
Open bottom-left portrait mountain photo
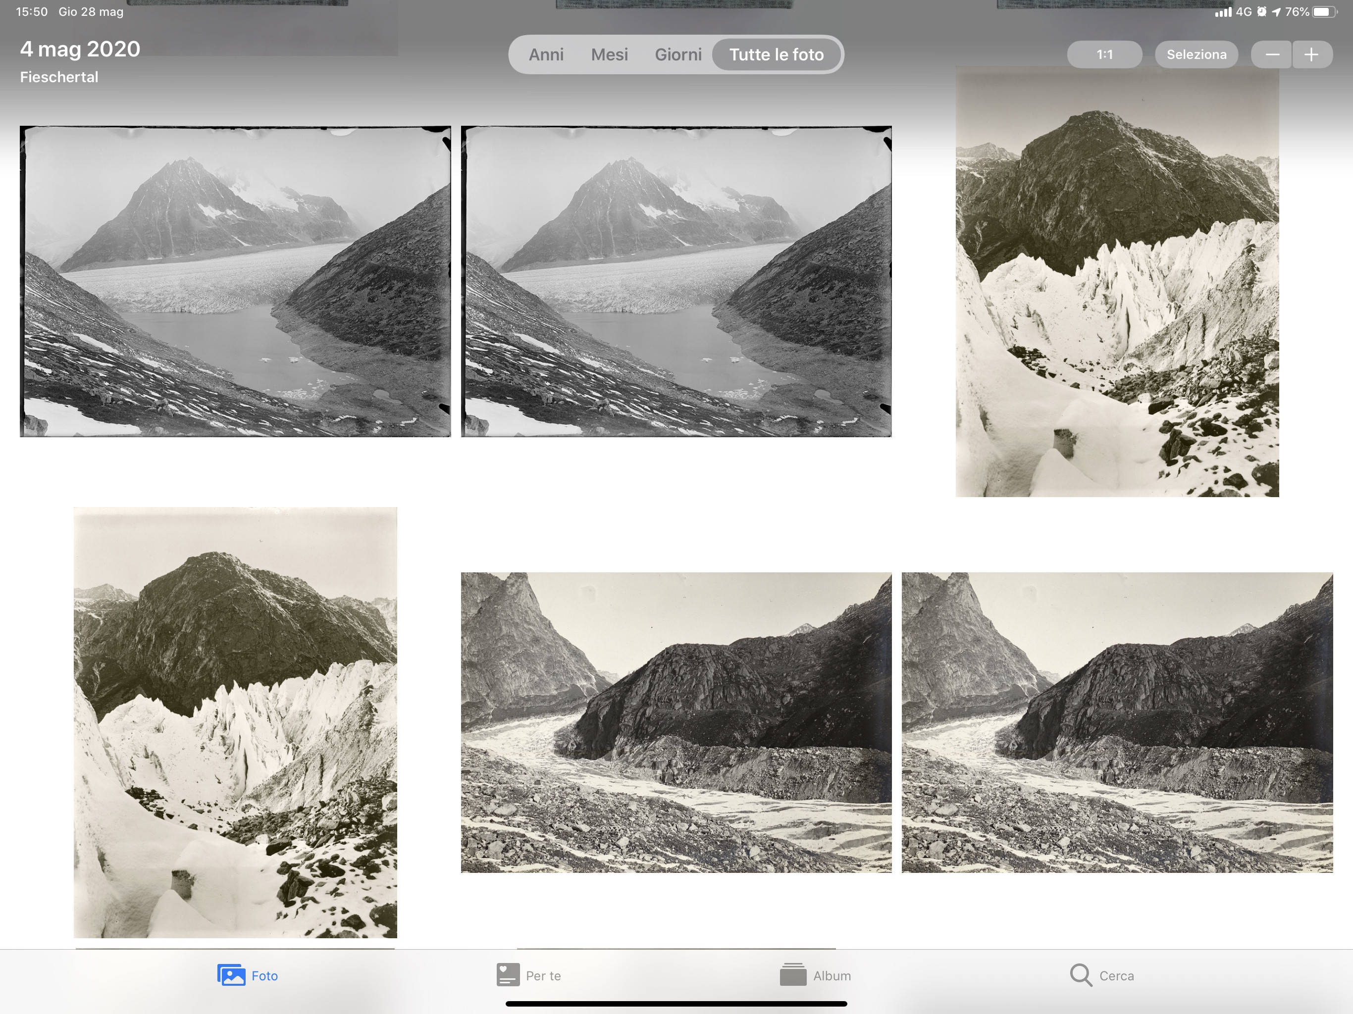[235, 722]
